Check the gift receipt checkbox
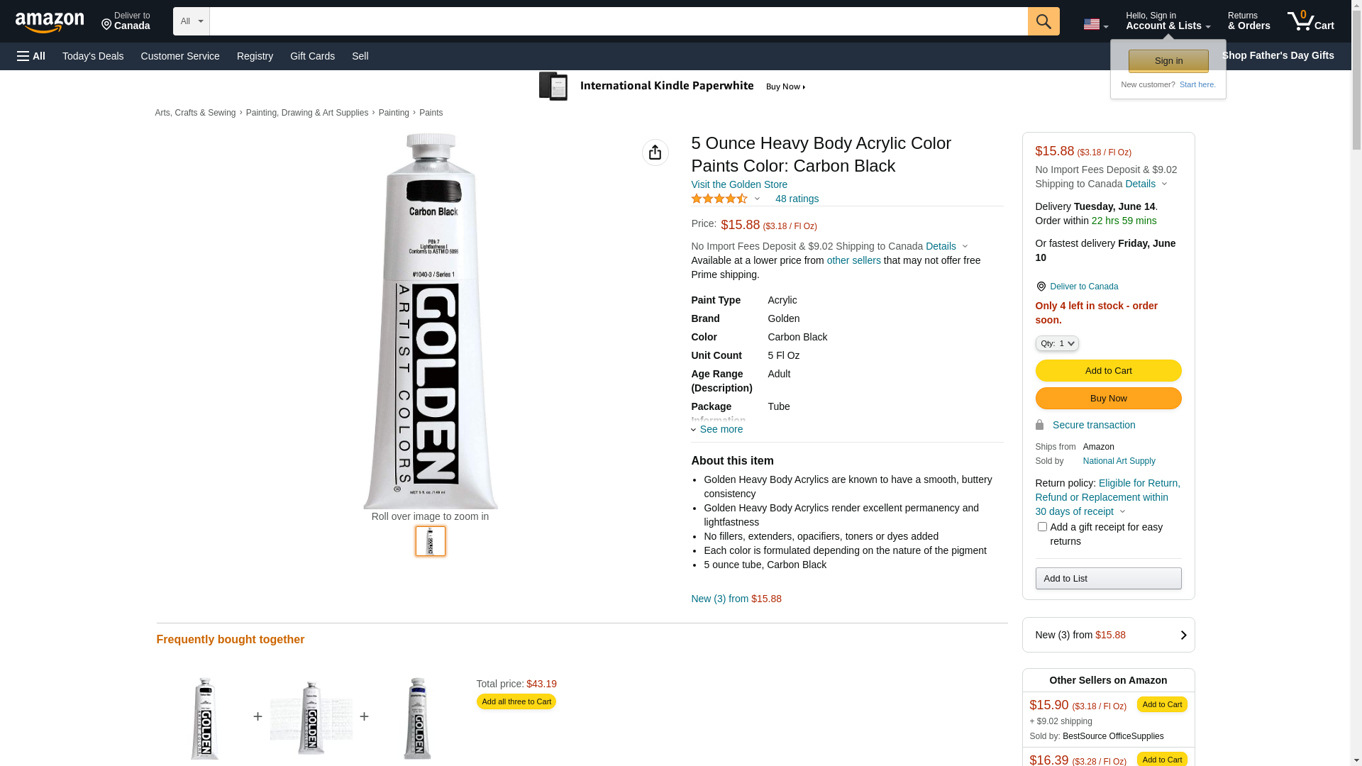Screen dimensions: 1362x766 point(1041,527)
